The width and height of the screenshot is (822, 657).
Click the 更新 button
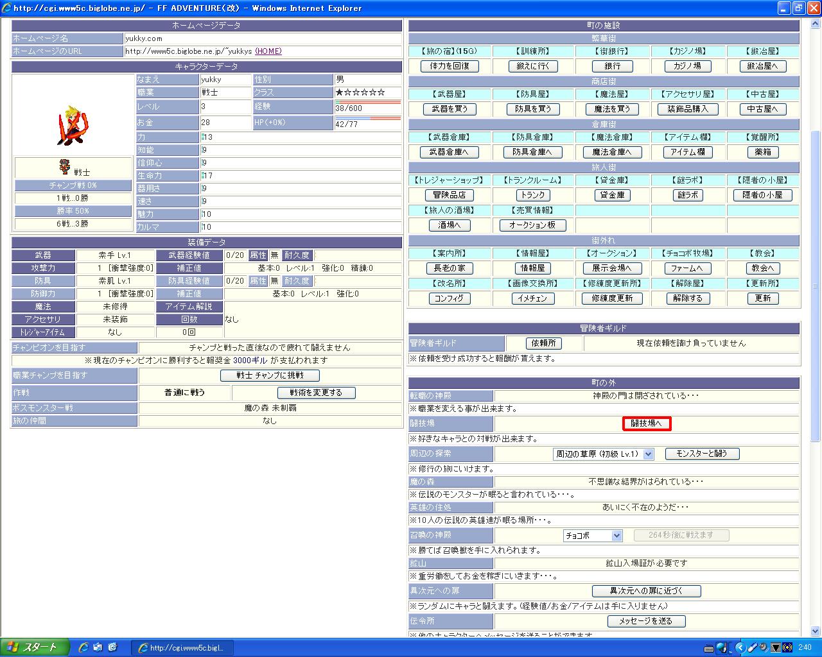tap(763, 298)
